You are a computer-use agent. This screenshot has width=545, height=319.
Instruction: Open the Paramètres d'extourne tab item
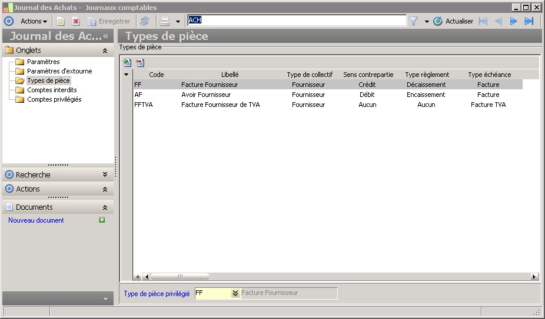click(59, 71)
